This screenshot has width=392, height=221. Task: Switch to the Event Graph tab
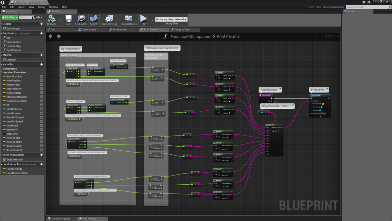point(88,29)
